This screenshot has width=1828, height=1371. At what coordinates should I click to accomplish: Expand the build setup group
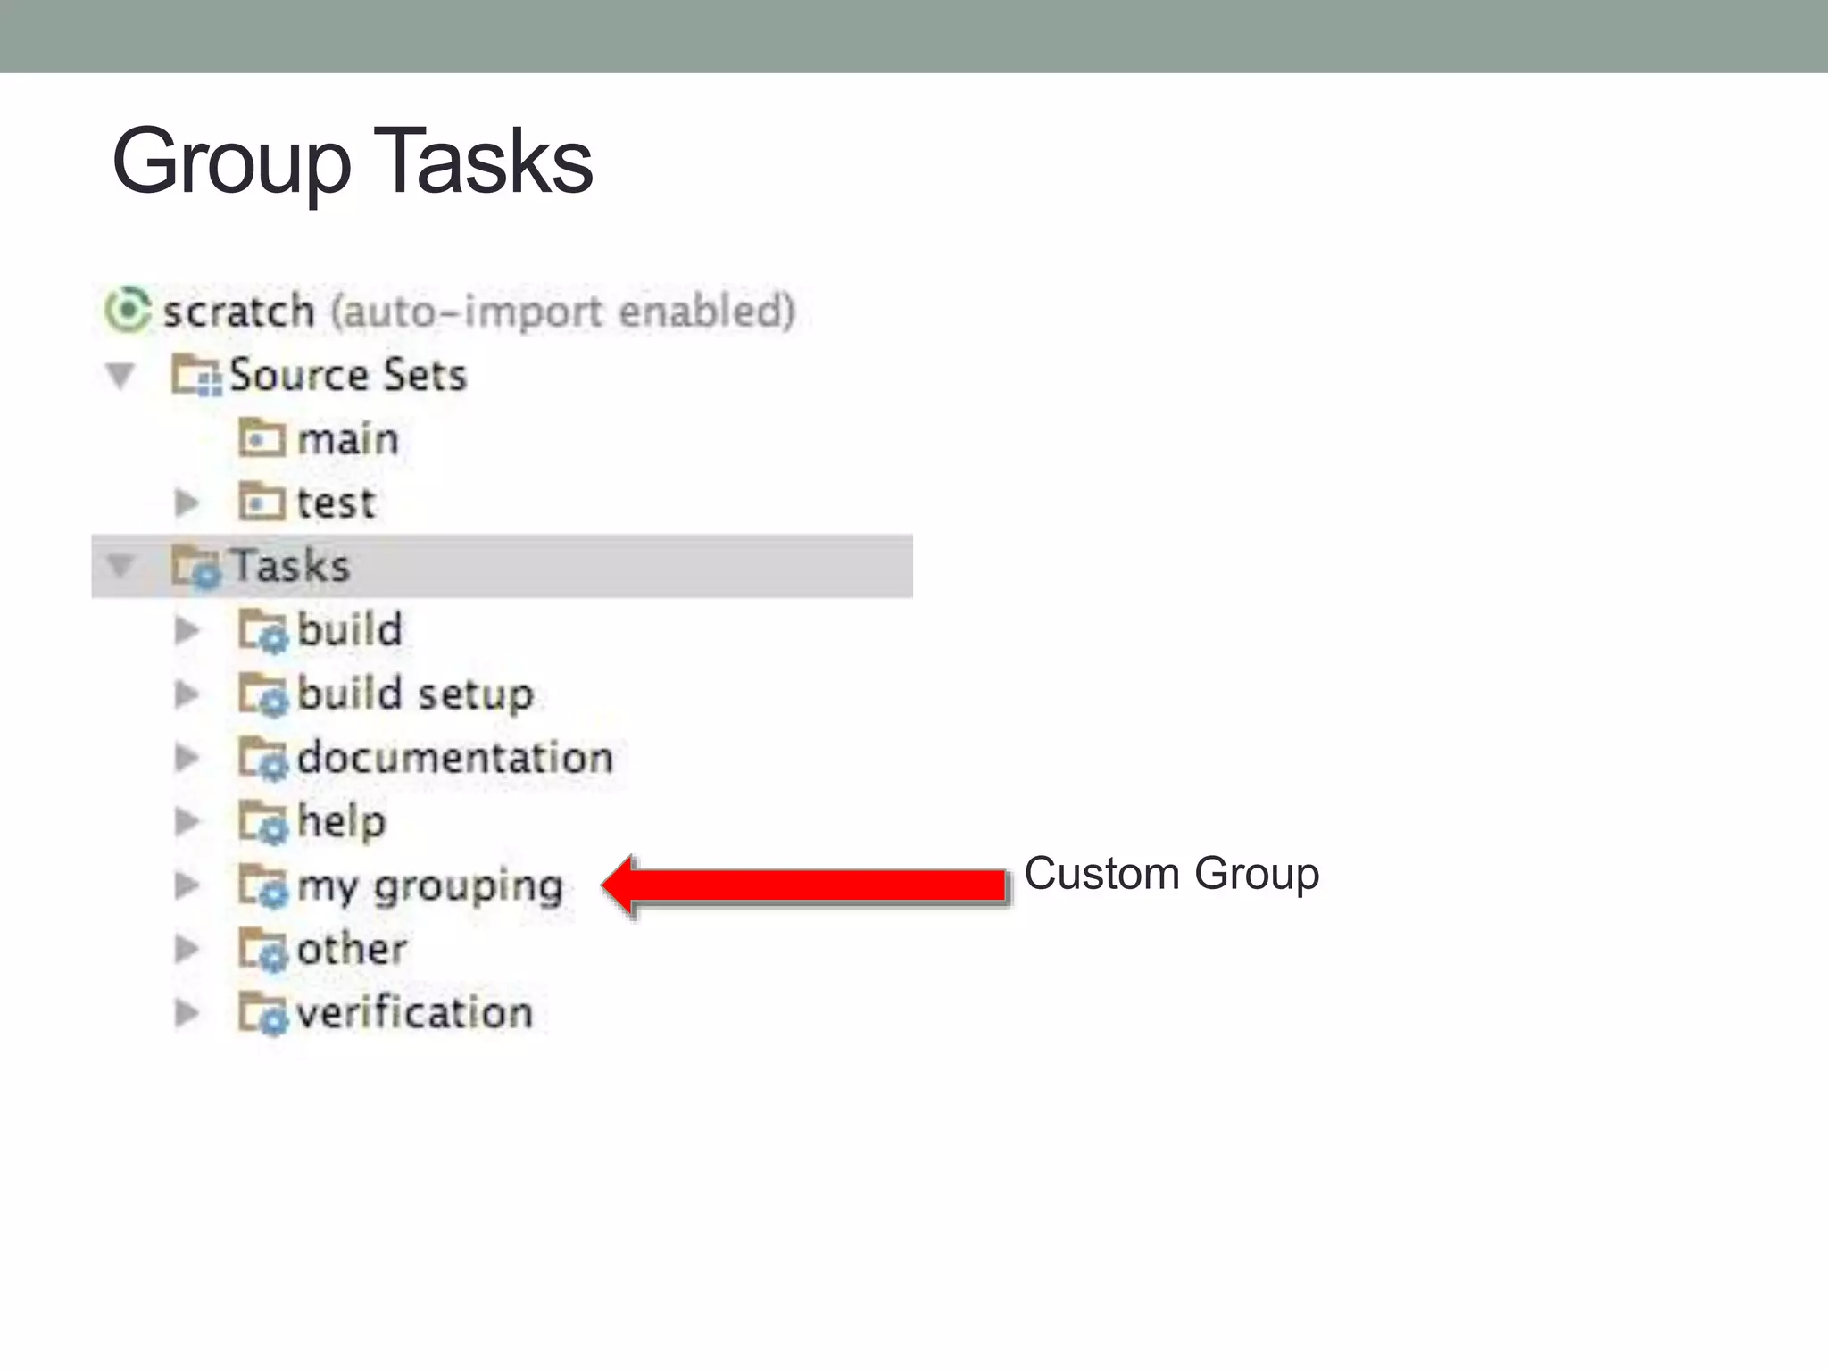187,694
